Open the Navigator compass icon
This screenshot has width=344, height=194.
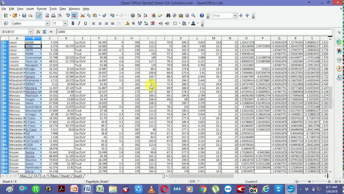point(174,16)
